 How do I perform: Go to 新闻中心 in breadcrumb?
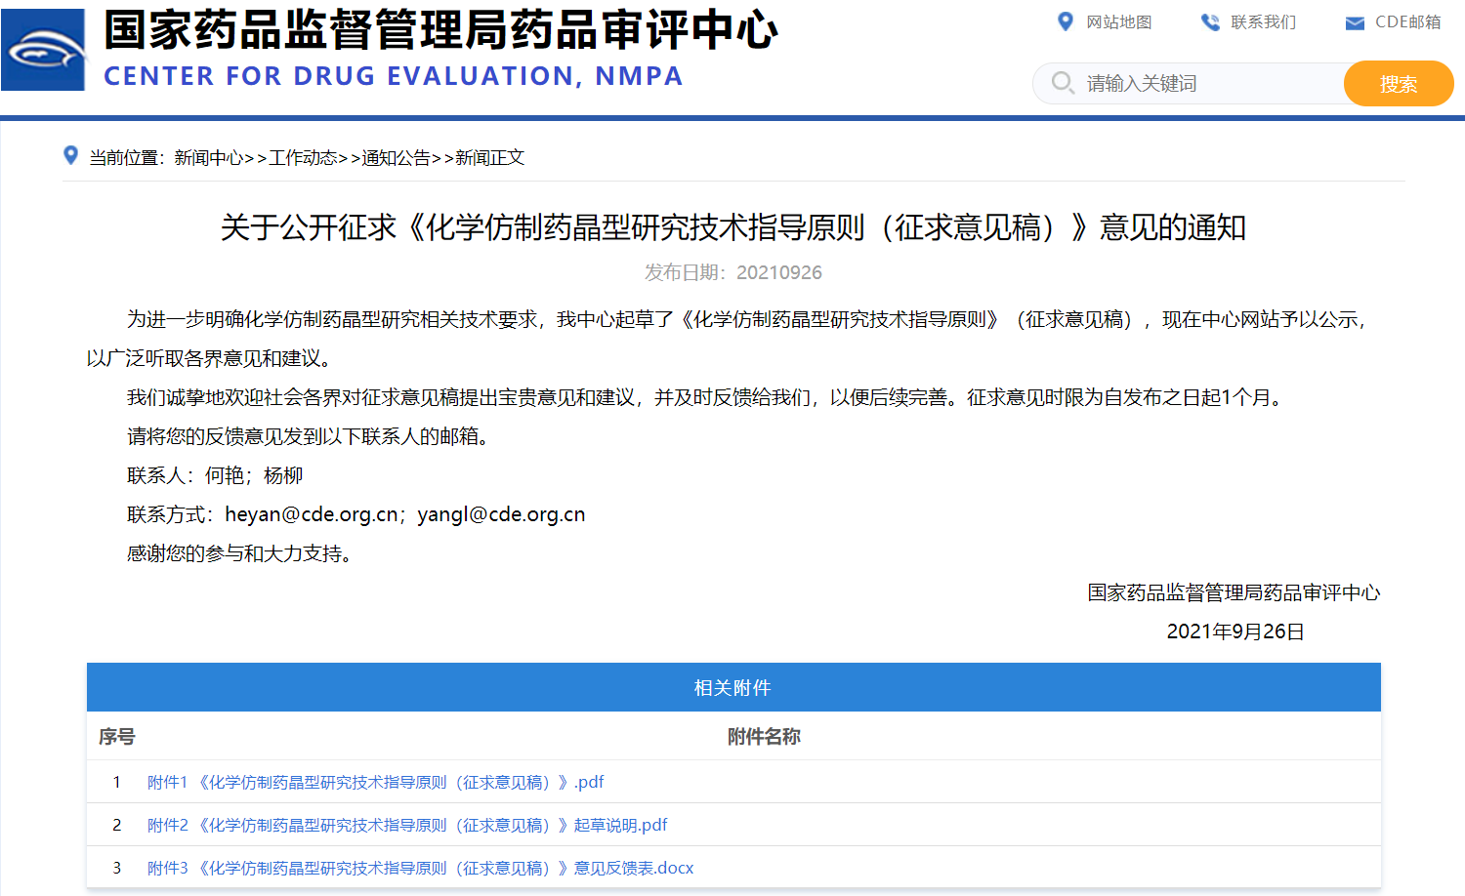click(208, 158)
